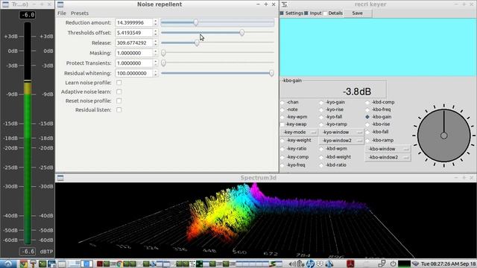Select the -chan radio option
This screenshot has height=268, width=477.
[x=282, y=103]
